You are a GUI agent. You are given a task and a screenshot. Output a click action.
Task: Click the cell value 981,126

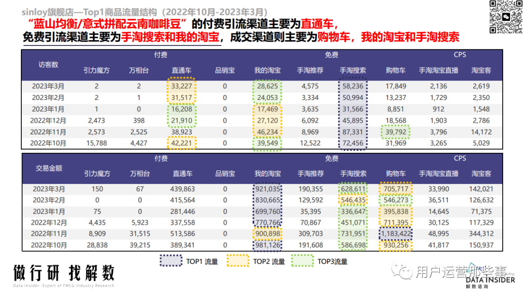[x=268, y=245]
